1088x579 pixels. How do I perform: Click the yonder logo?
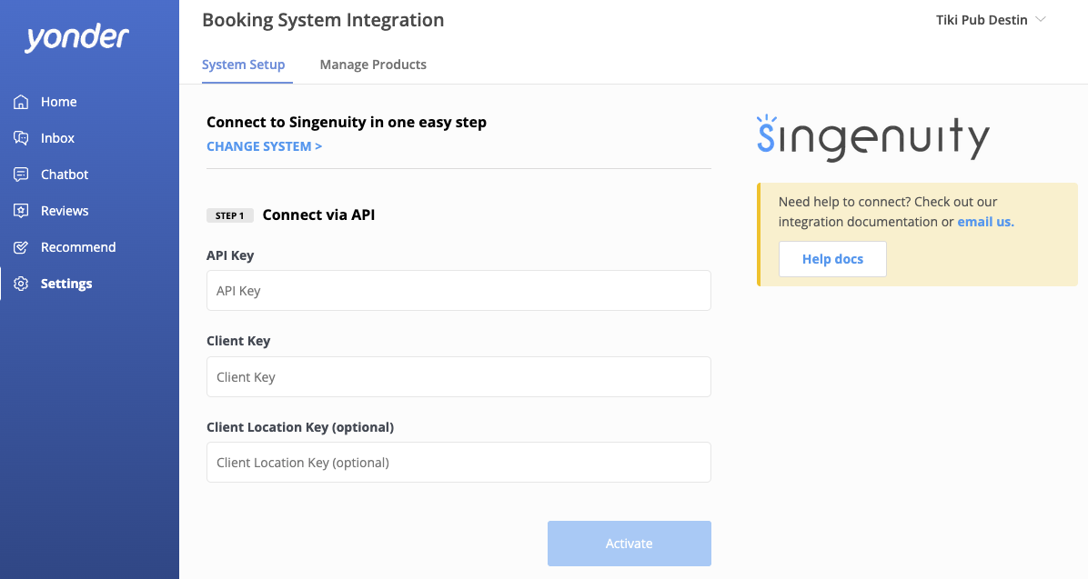76,38
